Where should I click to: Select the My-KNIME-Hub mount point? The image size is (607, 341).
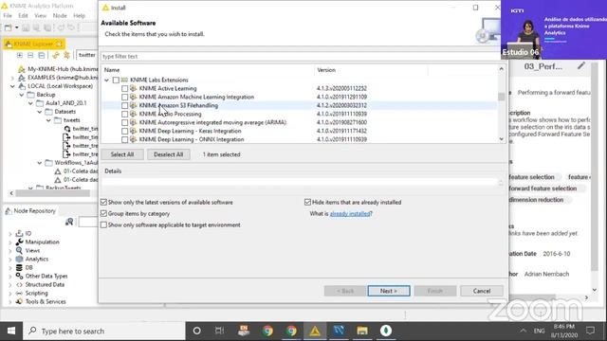coord(58,69)
